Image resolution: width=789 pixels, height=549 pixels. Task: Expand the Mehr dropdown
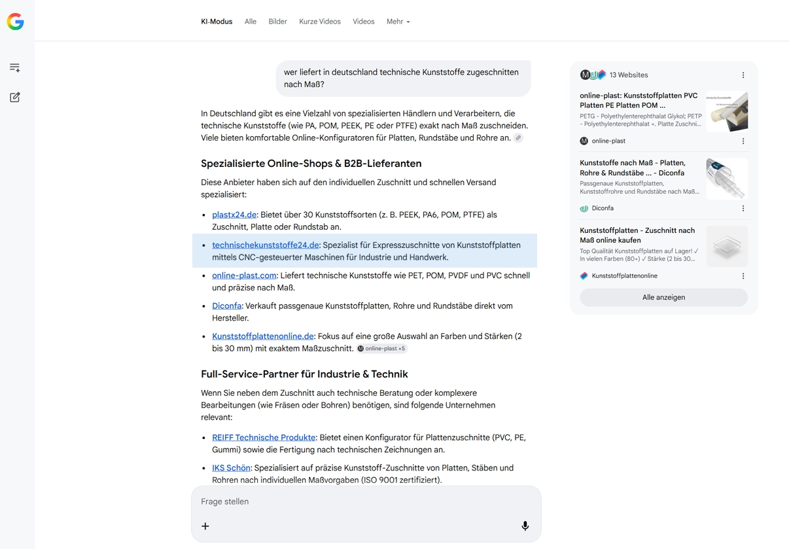(398, 22)
